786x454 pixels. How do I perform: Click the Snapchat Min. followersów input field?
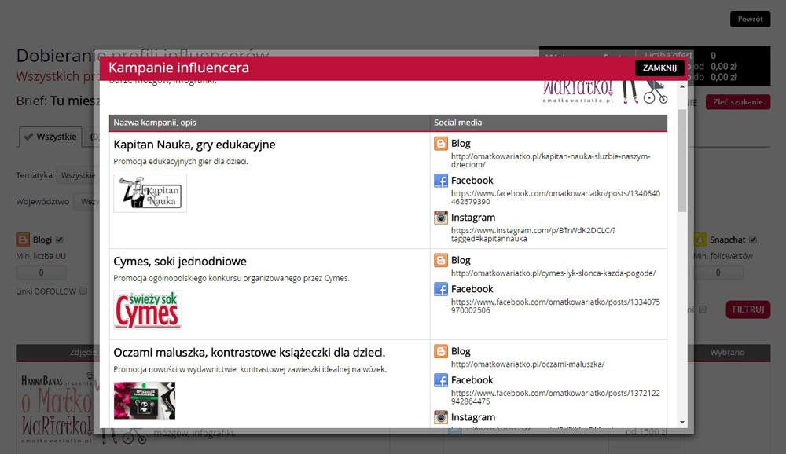pos(718,273)
